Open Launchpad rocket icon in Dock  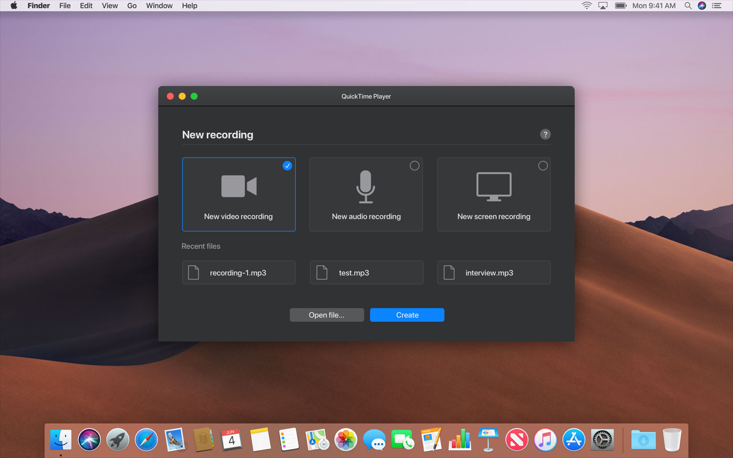point(118,440)
